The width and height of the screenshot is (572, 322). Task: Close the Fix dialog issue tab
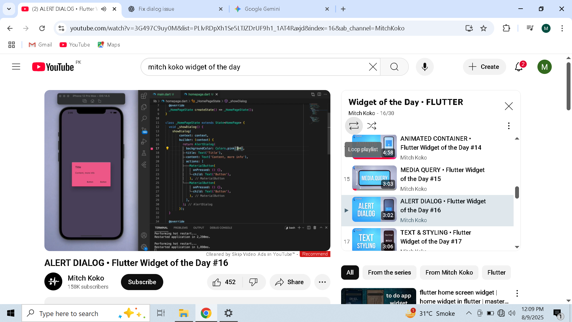click(x=221, y=9)
